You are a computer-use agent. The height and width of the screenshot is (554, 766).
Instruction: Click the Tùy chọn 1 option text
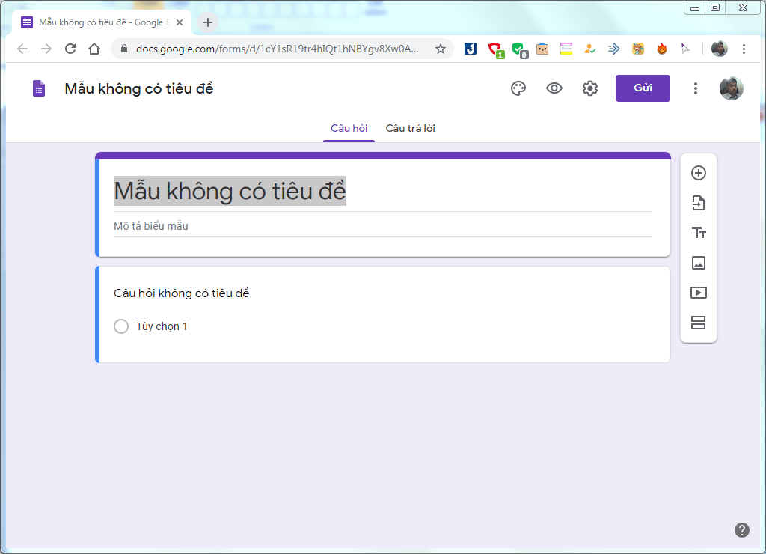click(x=162, y=326)
